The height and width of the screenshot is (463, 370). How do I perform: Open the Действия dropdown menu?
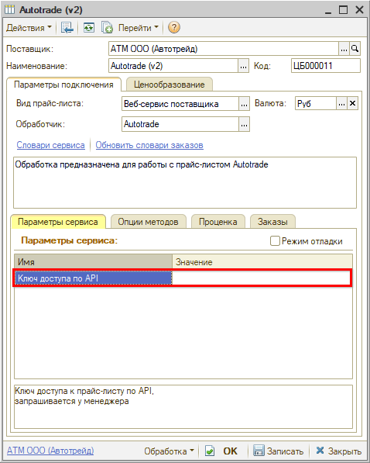click(29, 28)
